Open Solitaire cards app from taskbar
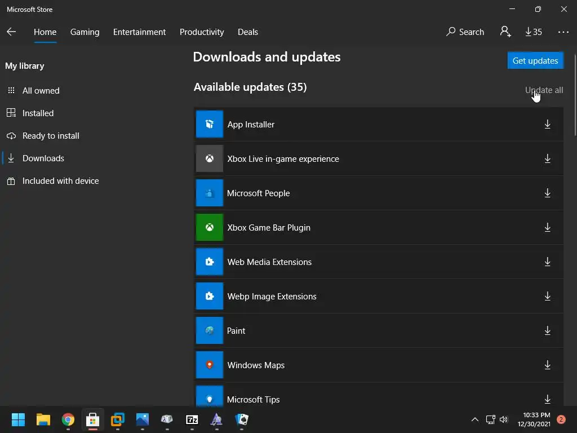This screenshot has height=433, width=577. click(x=242, y=419)
